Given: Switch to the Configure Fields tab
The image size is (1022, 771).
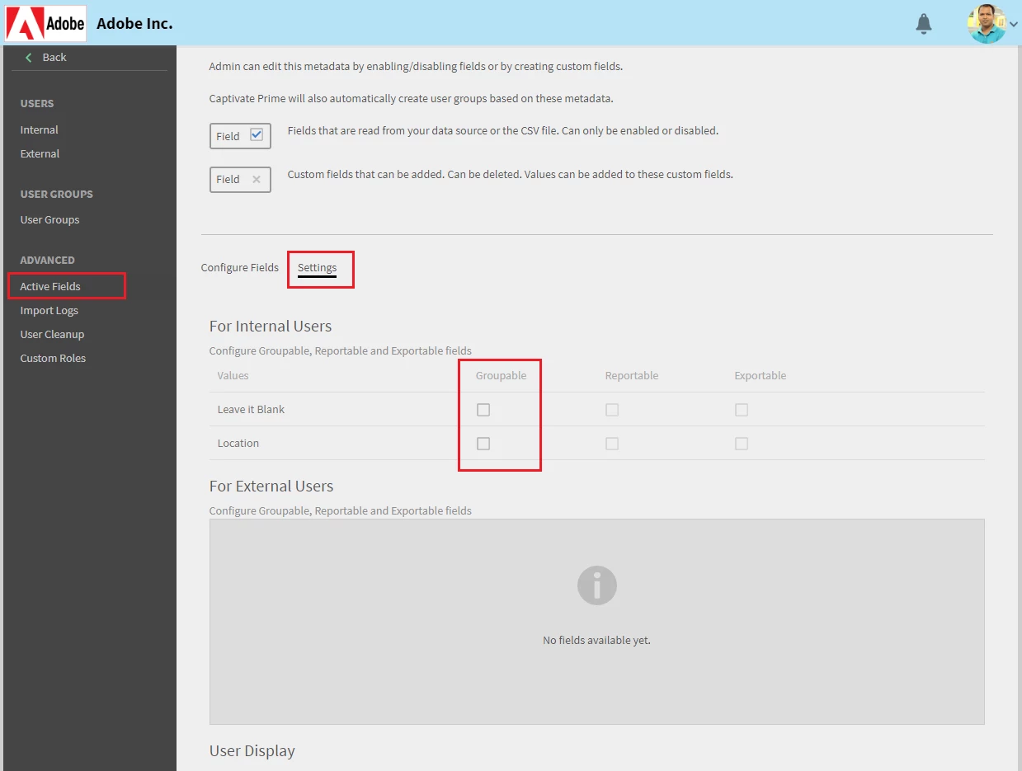Looking at the screenshot, I should pos(240,267).
